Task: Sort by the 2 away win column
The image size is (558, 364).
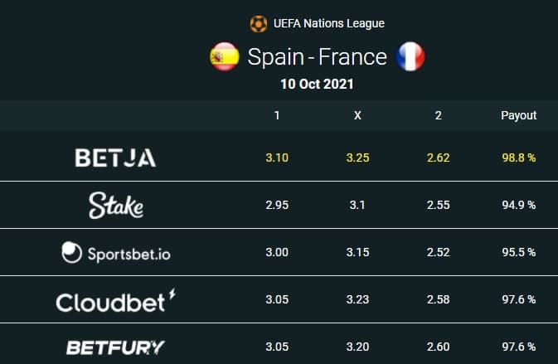Action: [x=439, y=115]
